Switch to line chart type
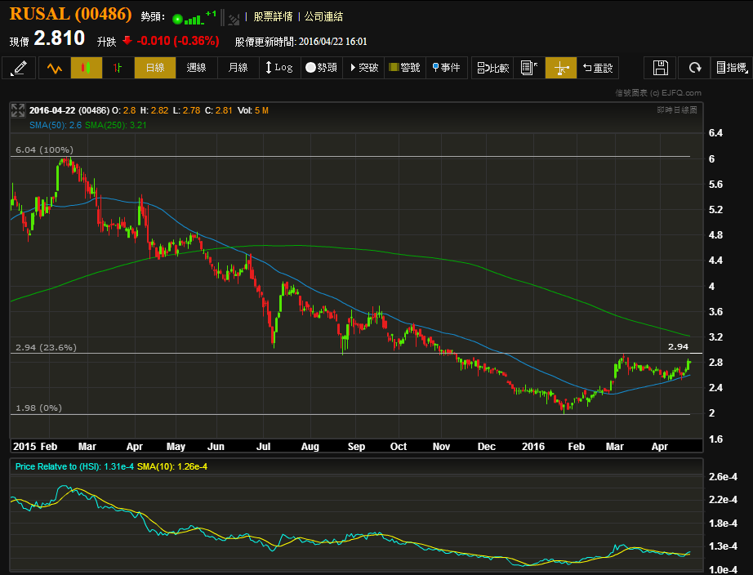The width and height of the screenshot is (753, 575). (x=54, y=68)
